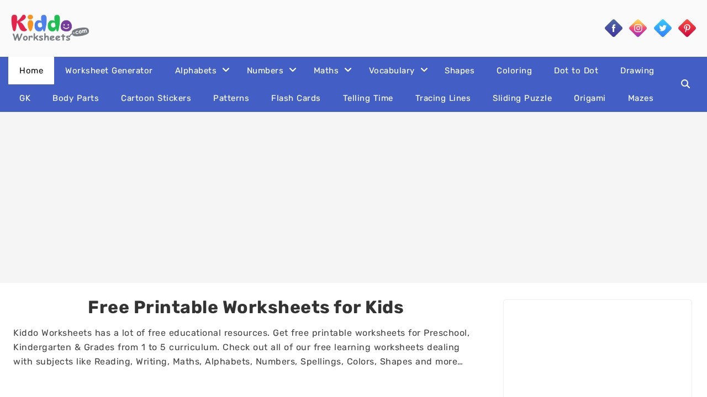
Task: Open the Worksheet Generator page
Action: [x=109, y=71]
